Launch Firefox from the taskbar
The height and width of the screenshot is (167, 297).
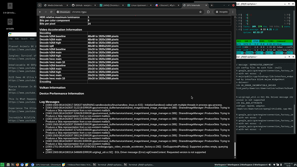coord(17,165)
